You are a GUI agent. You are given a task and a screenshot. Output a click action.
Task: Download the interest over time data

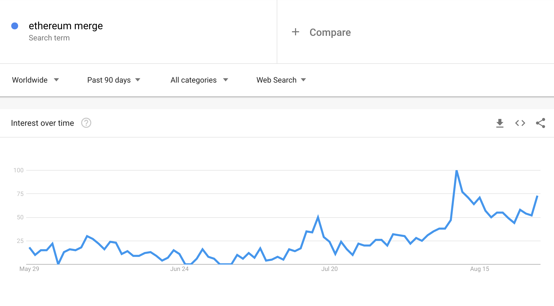point(500,123)
